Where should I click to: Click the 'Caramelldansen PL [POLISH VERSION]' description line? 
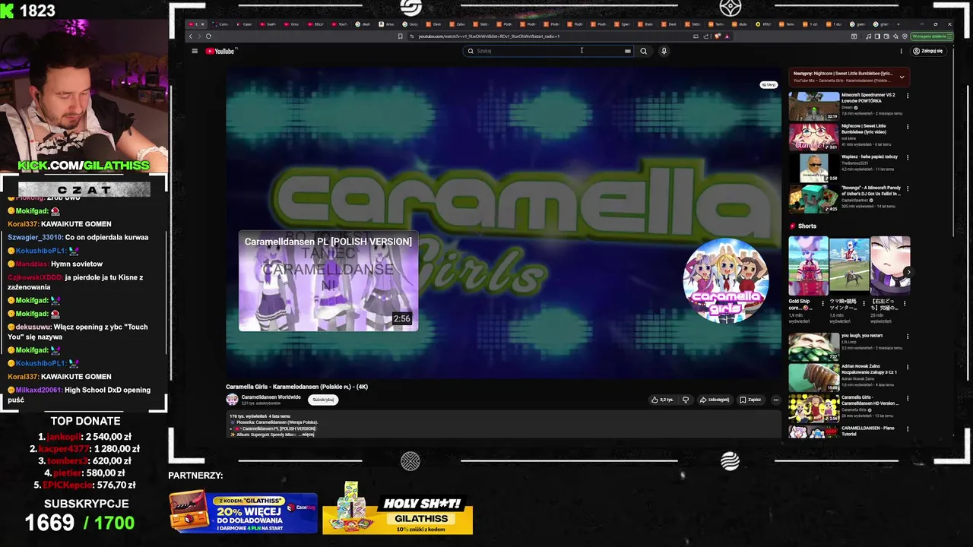coord(278,428)
